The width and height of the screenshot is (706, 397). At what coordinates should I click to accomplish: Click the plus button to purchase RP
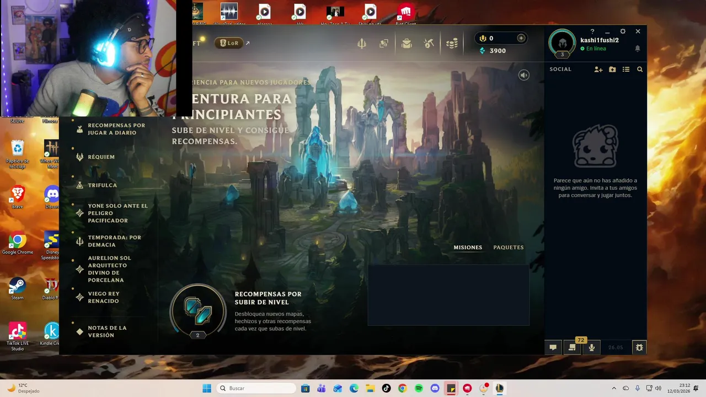tap(521, 38)
